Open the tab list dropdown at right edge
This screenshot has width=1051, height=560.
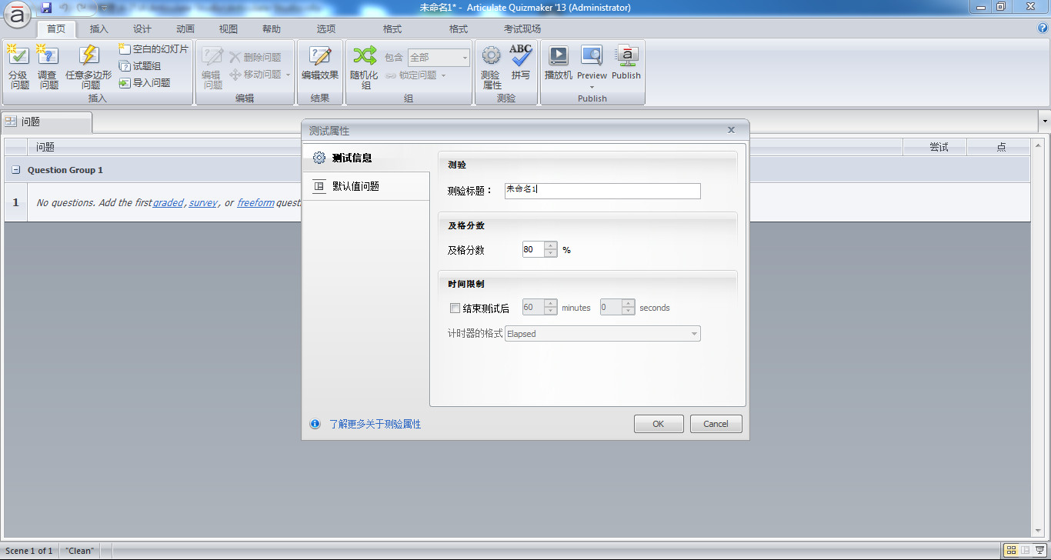pos(1044,121)
